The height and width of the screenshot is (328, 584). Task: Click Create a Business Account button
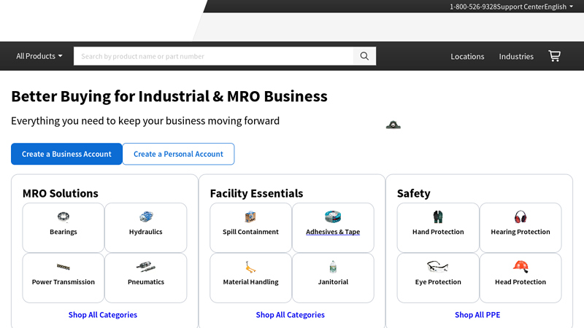point(66,154)
